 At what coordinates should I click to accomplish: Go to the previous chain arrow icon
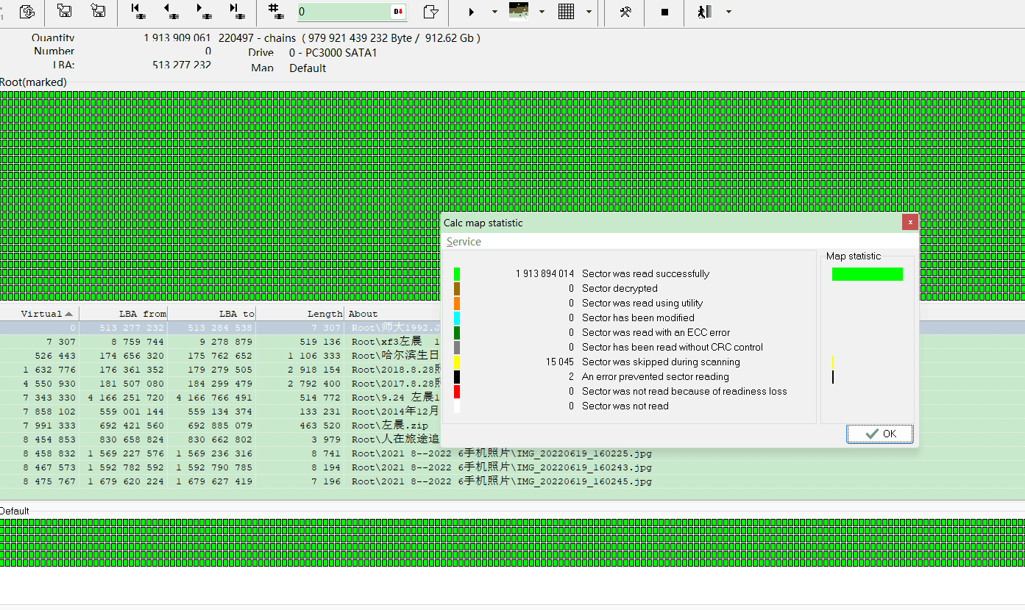tap(170, 11)
